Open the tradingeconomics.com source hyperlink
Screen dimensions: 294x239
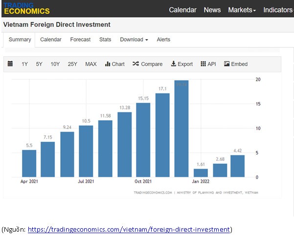click(x=129, y=229)
